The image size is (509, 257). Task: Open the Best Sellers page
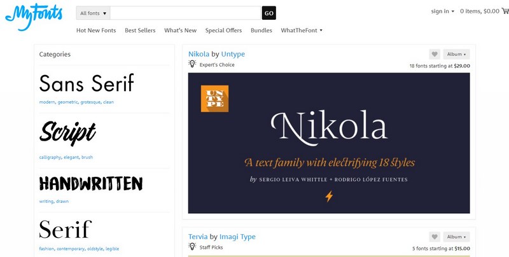140,30
